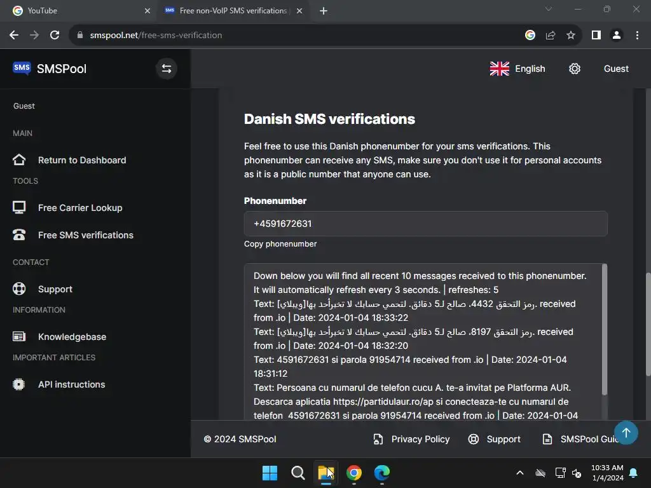Screen dimensions: 651x488
Task: Open the notification bell in system tray
Action: click(634, 473)
